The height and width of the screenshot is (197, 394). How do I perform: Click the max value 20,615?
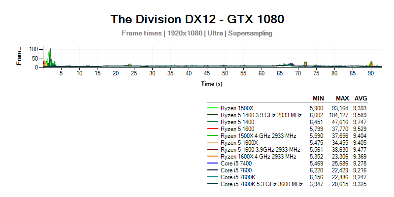[x=340, y=184]
